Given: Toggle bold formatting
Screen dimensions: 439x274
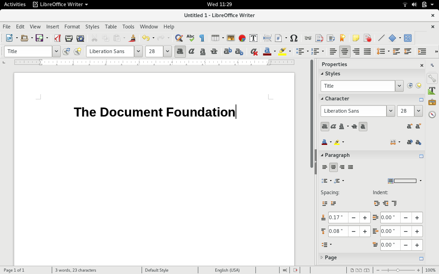Looking at the screenshot, I should click(x=180, y=51).
